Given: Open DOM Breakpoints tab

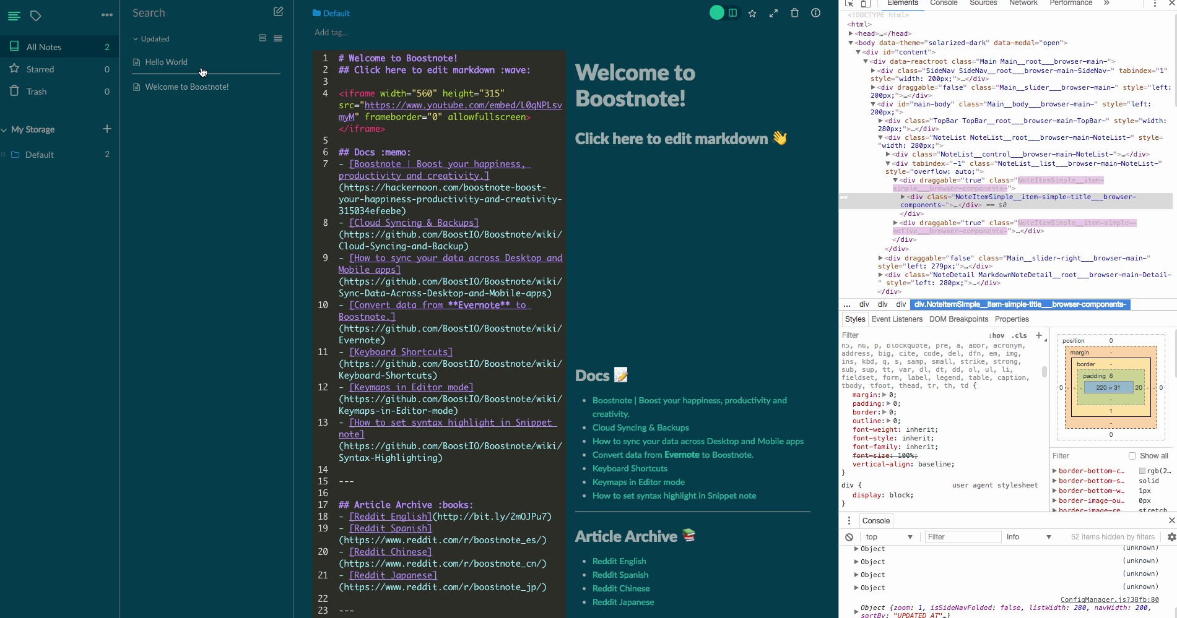Looking at the screenshot, I should click(x=958, y=319).
